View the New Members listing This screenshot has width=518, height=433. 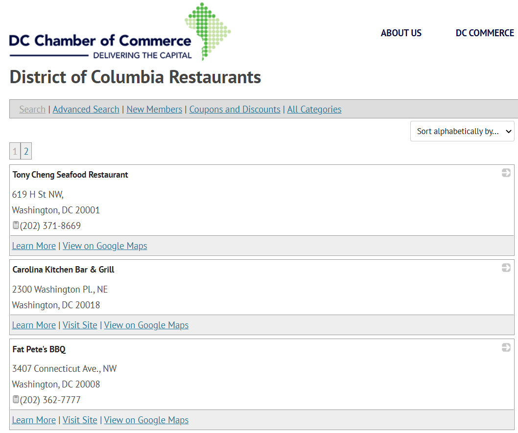pos(154,109)
